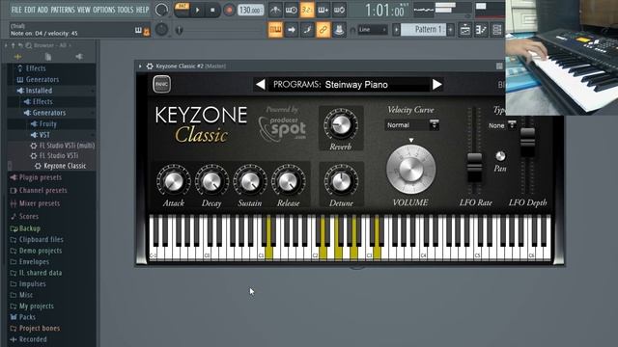Click the Play transport button
The width and height of the screenshot is (618, 347).
pos(197,11)
